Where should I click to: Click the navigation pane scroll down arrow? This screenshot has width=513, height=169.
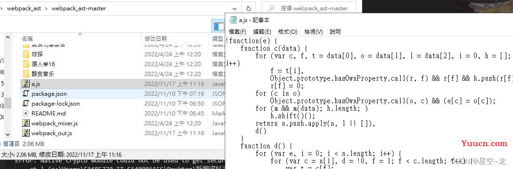click(x=8, y=134)
